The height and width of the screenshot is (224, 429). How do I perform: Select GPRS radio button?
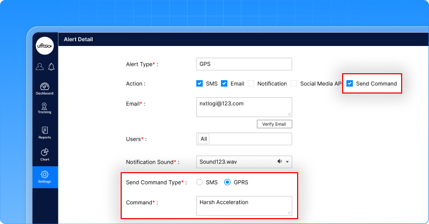coord(227,182)
